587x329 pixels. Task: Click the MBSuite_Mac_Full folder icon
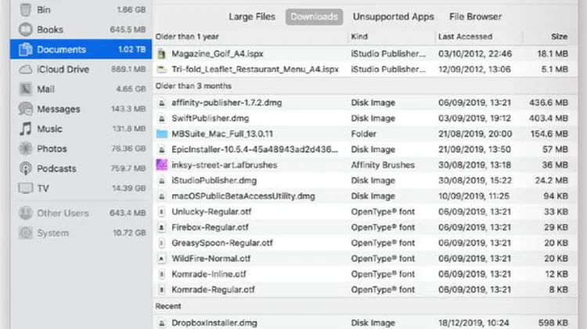[161, 134]
